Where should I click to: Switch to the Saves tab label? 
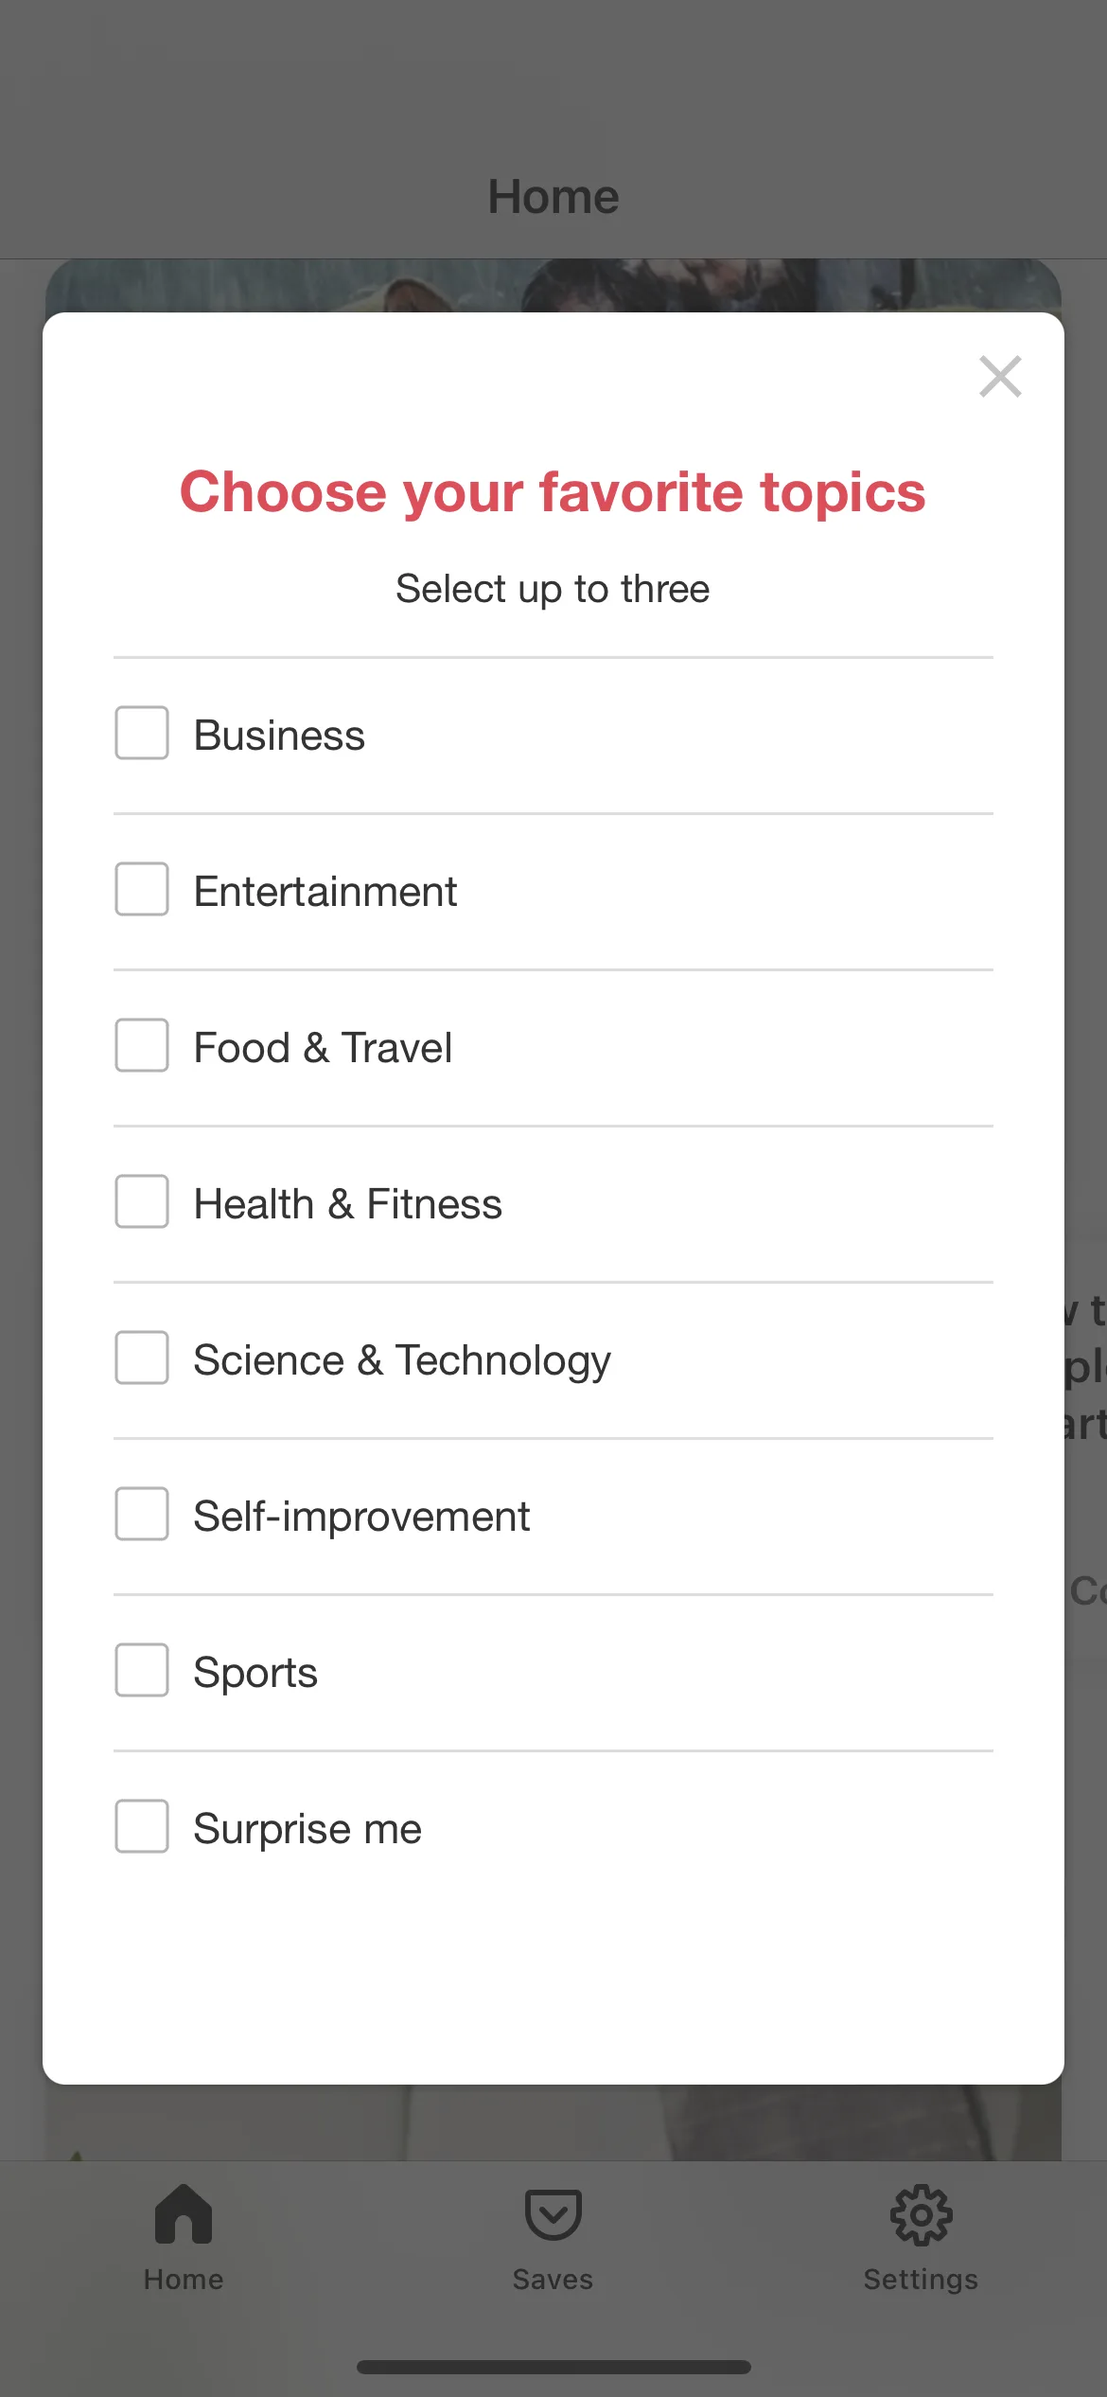tap(553, 2279)
